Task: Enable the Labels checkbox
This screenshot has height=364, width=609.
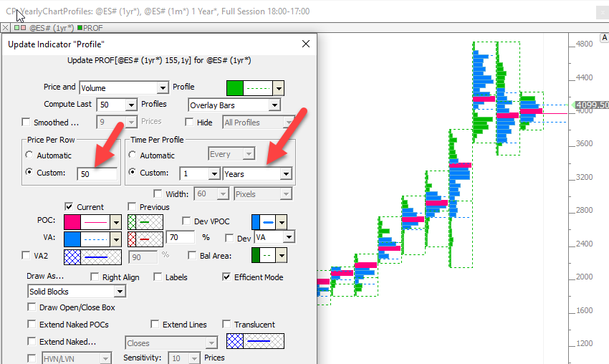Action: 158,277
